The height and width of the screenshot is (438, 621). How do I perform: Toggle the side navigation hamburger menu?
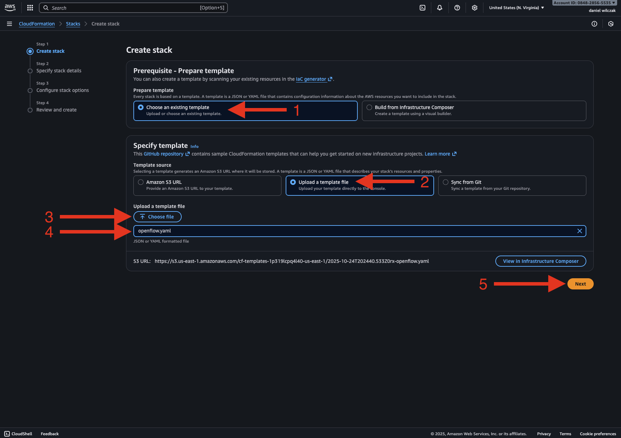9,24
